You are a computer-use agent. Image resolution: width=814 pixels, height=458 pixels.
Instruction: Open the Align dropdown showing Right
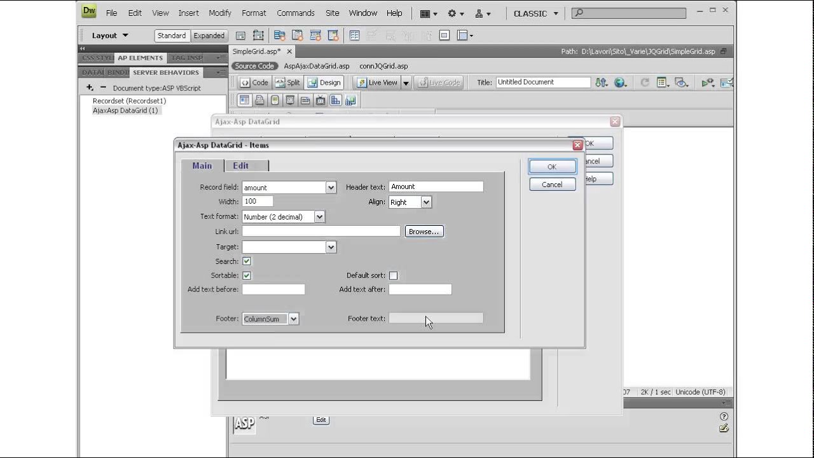426,202
